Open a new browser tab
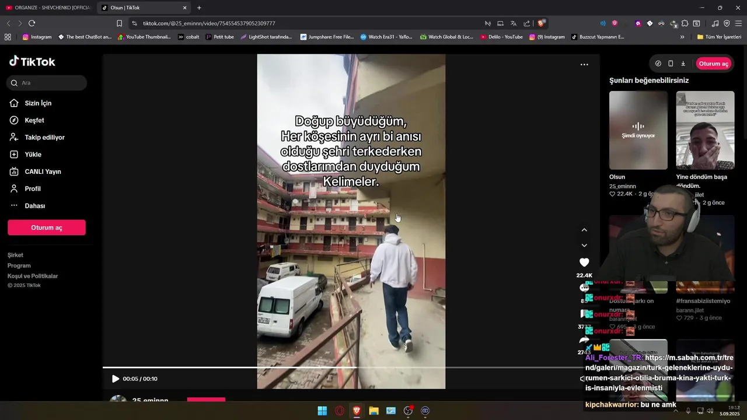This screenshot has width=747, height=420. click(199, 8)
